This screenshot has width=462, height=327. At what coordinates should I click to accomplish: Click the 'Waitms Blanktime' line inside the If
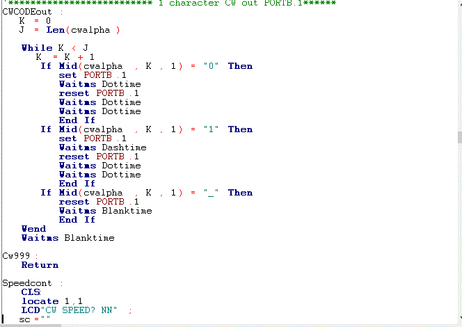pos(105,211)
